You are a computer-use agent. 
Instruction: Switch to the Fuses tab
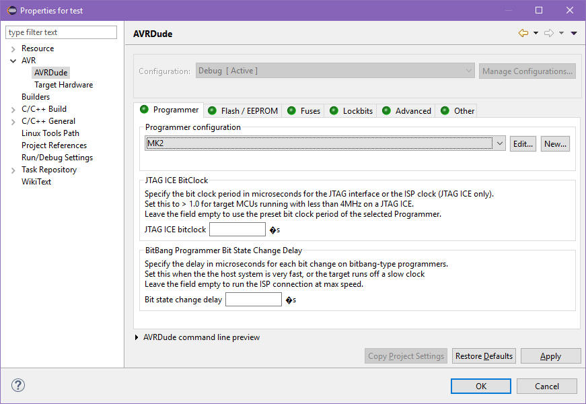click(303, 110)
